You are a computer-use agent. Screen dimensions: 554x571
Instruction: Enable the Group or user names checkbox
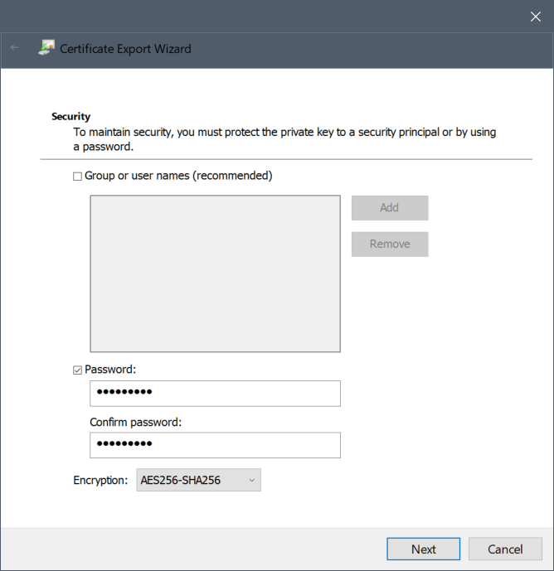[78, 176]
